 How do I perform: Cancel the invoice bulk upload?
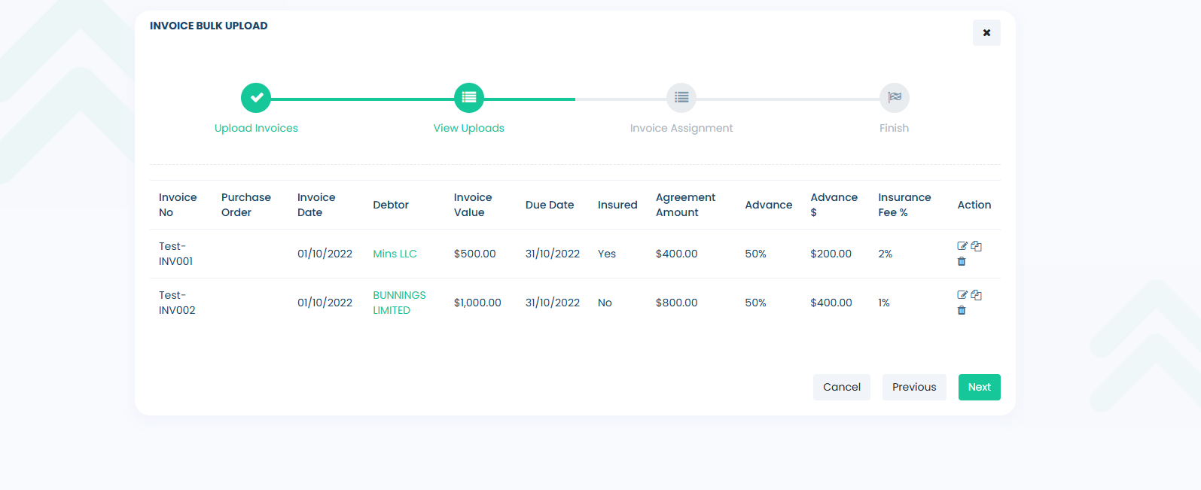pos(841,387)
